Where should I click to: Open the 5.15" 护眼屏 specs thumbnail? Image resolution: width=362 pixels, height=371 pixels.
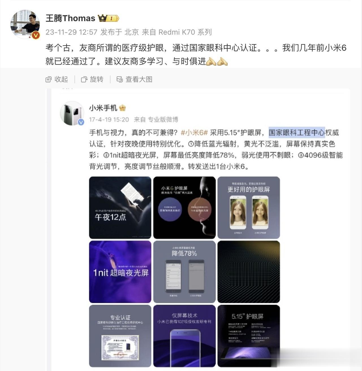tap(249, 336)
